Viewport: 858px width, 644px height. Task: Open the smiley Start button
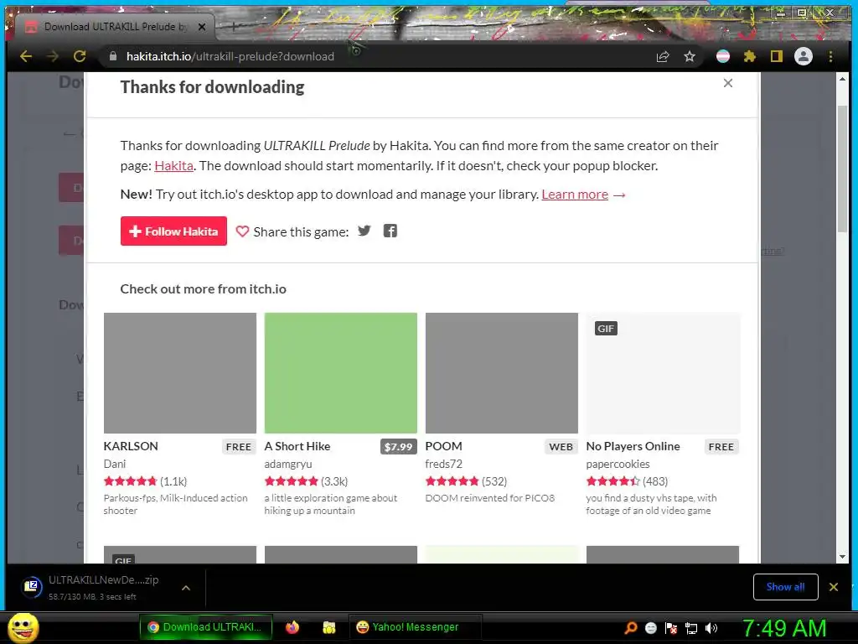click(x=23, y=627)
